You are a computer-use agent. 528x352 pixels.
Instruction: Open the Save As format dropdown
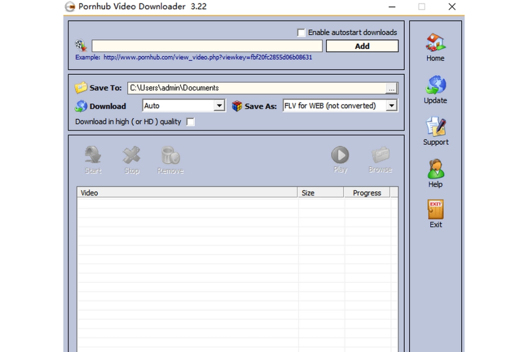click(391, 106)
